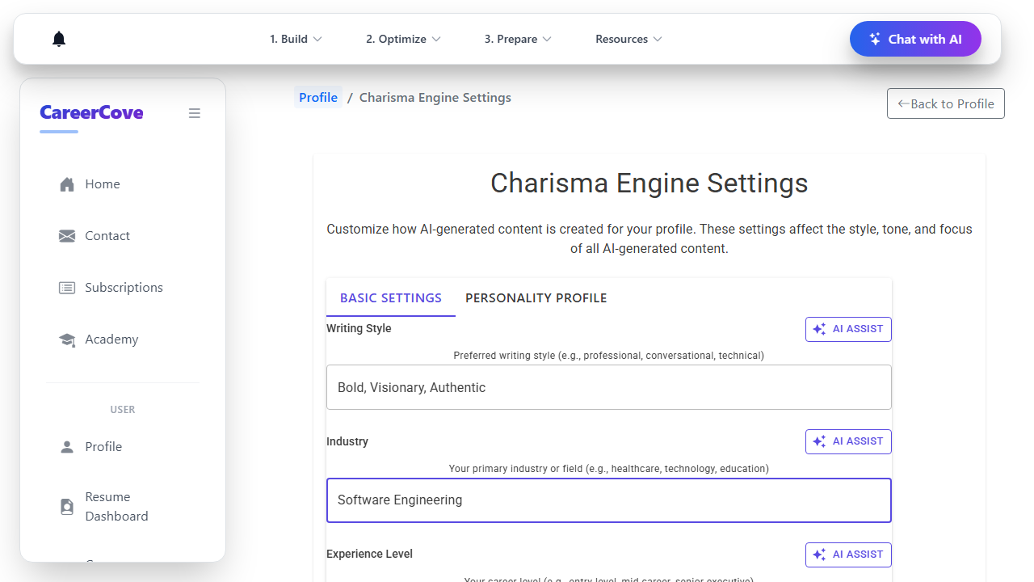Screen dimensions: 1034x582
Task: Open Contact in the sidebar
Action: [x=123, y=236]
